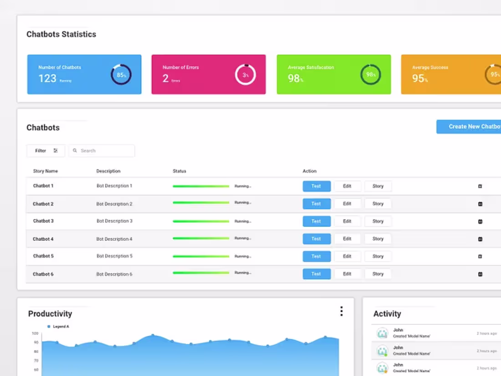Viewport: 501px width, 376px height.
Task: Test Chatbot 5
Action: coord(317,257)
